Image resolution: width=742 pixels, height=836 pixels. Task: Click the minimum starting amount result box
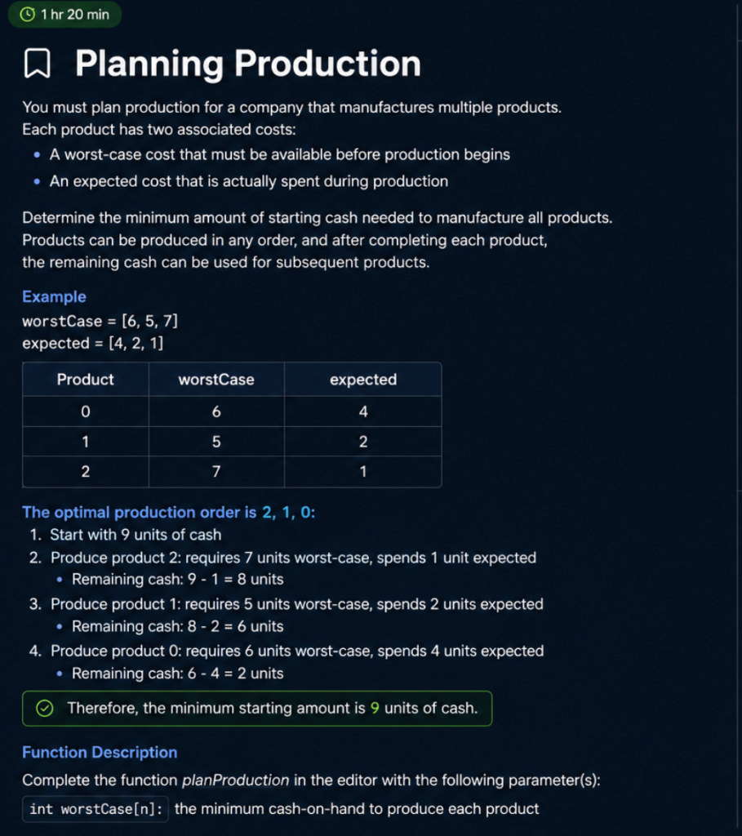pyautogui.click(x=257, y=708)
